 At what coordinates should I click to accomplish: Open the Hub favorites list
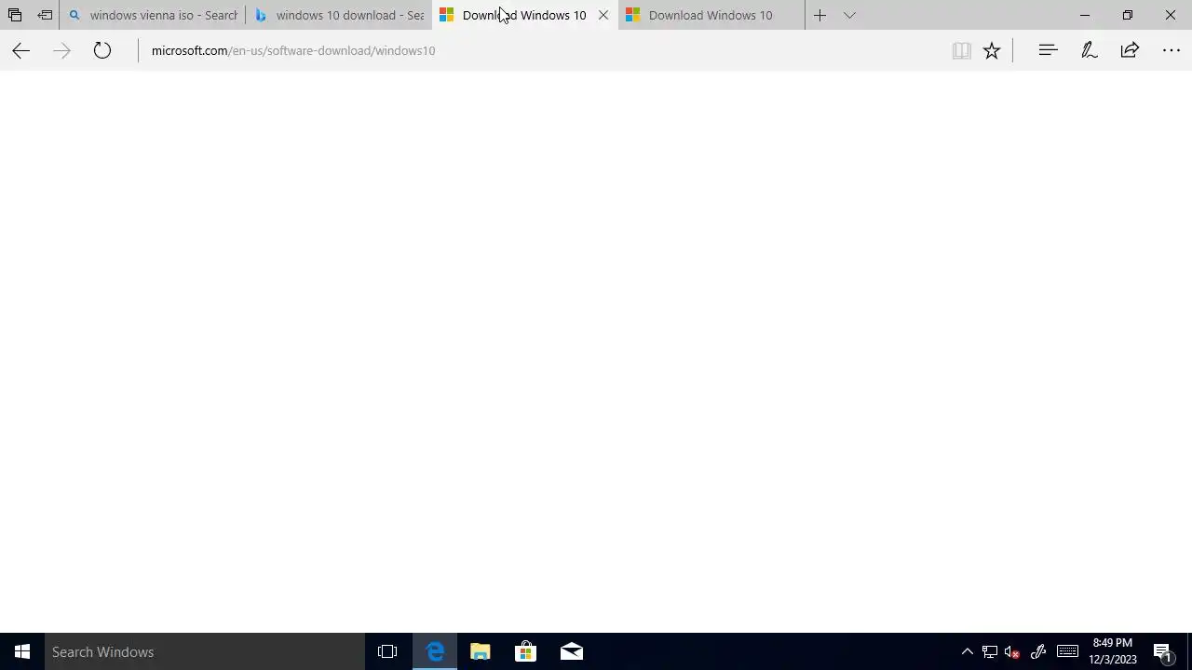[x=1048, y=50]
